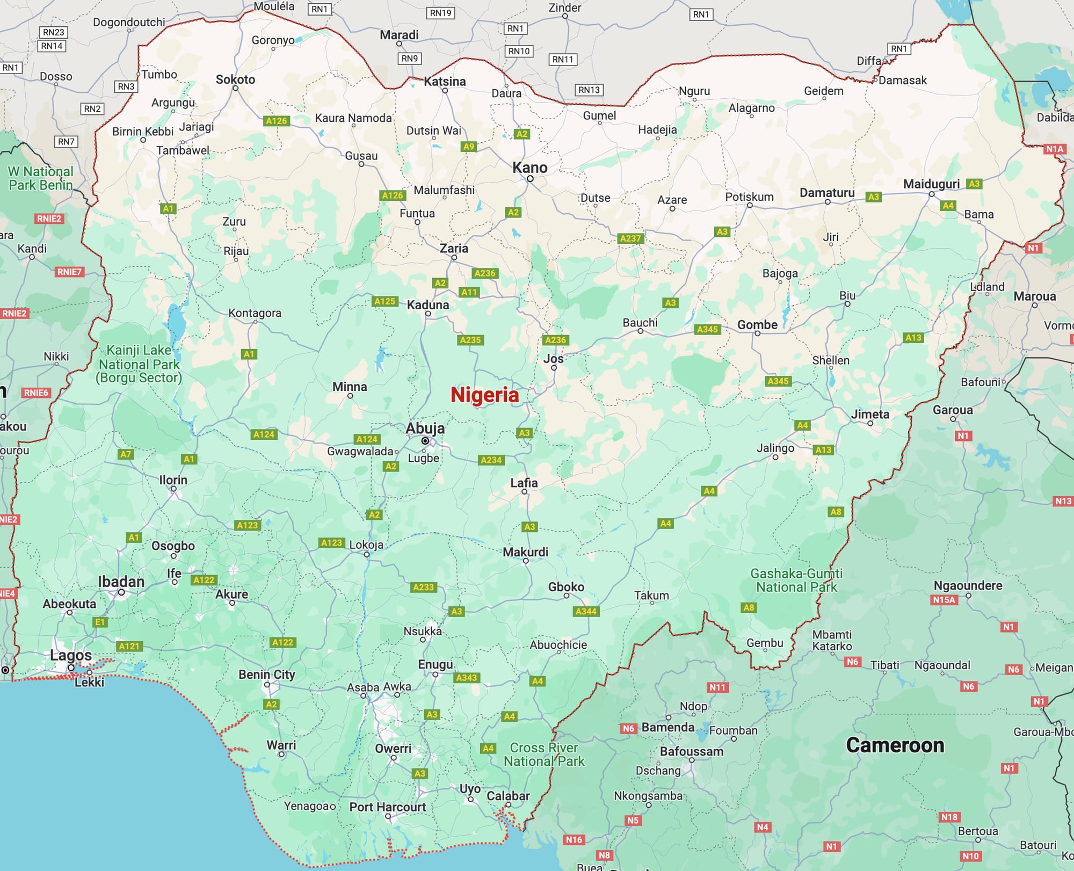Select the Cameroon country label
This screenshot has width=1074, height=871.
pyautogui.click(x=895, y=745)
